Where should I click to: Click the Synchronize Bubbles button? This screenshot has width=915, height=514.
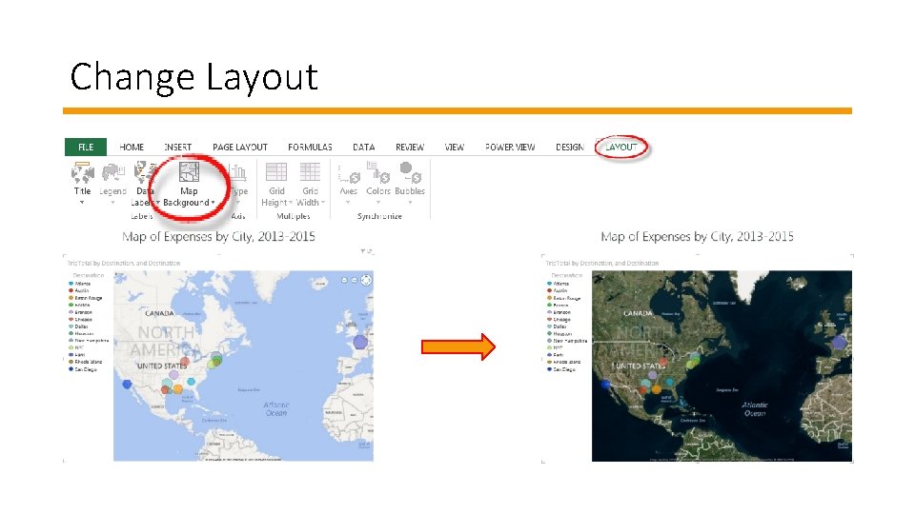[410, 183]
